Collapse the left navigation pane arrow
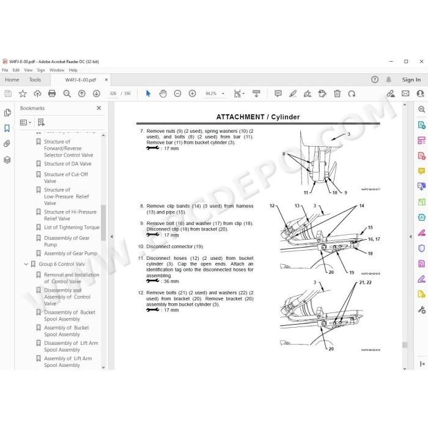This screenshot has width=428, height=428. [111, 237]
